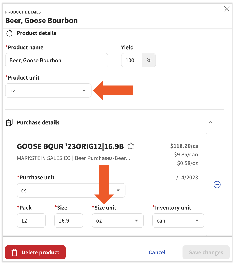
Task: Click the fruit icon beside Product details
Action: [10, 33]
